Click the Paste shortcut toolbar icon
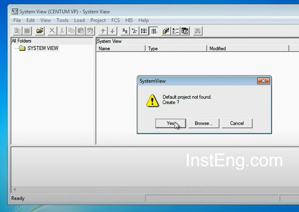The width and height of the screenshot is (299, 212). coord(90,31)
